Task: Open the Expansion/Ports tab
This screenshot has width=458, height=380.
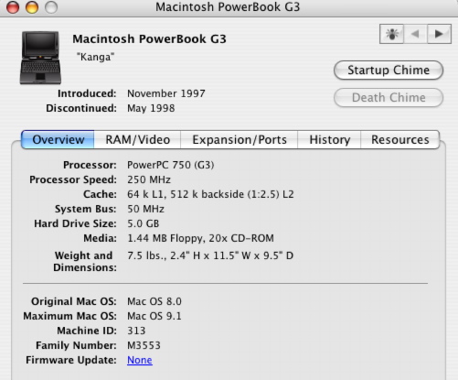Action: (x=240, y=139)
